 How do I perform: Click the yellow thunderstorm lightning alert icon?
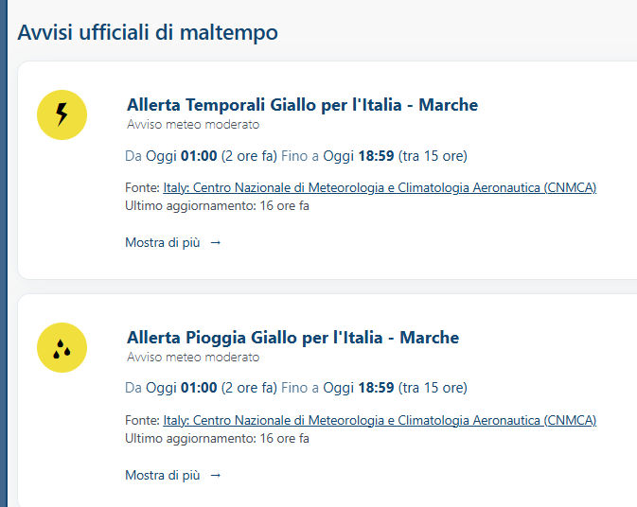point(62,115)
